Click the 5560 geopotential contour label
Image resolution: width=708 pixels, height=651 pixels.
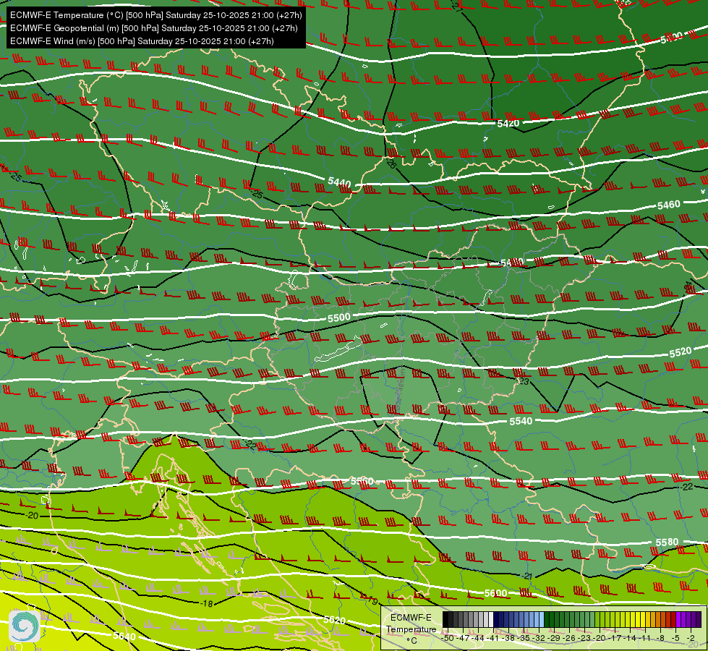coord(362,481)
